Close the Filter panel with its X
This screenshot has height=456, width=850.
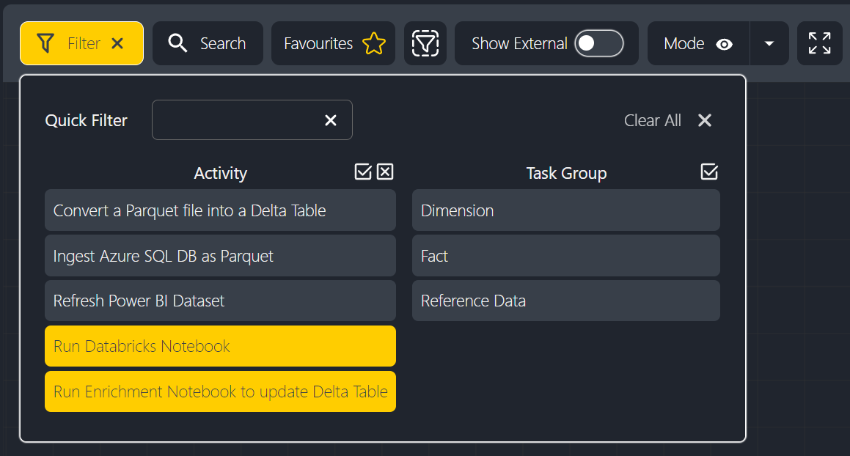pyautogui.click(x=117, y=44)
